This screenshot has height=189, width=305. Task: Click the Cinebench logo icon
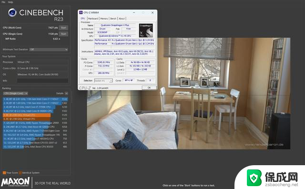tap(12, 13)
